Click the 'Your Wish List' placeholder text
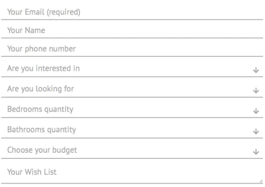 [32, 172]
